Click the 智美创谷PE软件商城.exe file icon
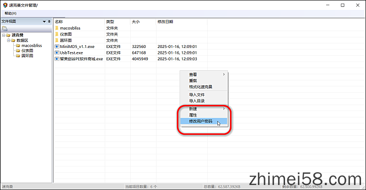 coord(57,59)
